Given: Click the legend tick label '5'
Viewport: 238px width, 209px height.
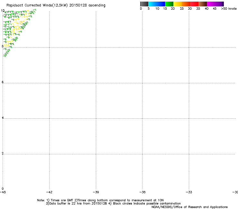Looking at the screenshot, I should [x=149, y=9].
